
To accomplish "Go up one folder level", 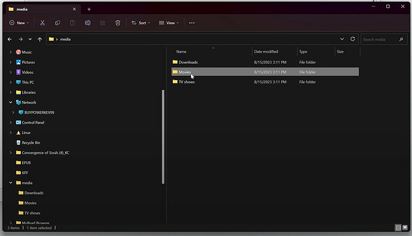I will [x=39, y=39].
